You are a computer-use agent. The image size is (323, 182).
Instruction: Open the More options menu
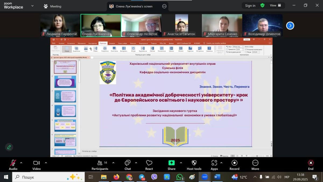point(255,163)
